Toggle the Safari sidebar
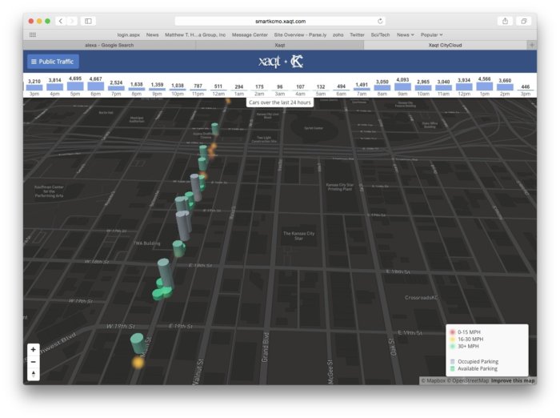Image resolution: width=560 pixels, height=418 pixels. pyautogui.click(x=88, y=21)
